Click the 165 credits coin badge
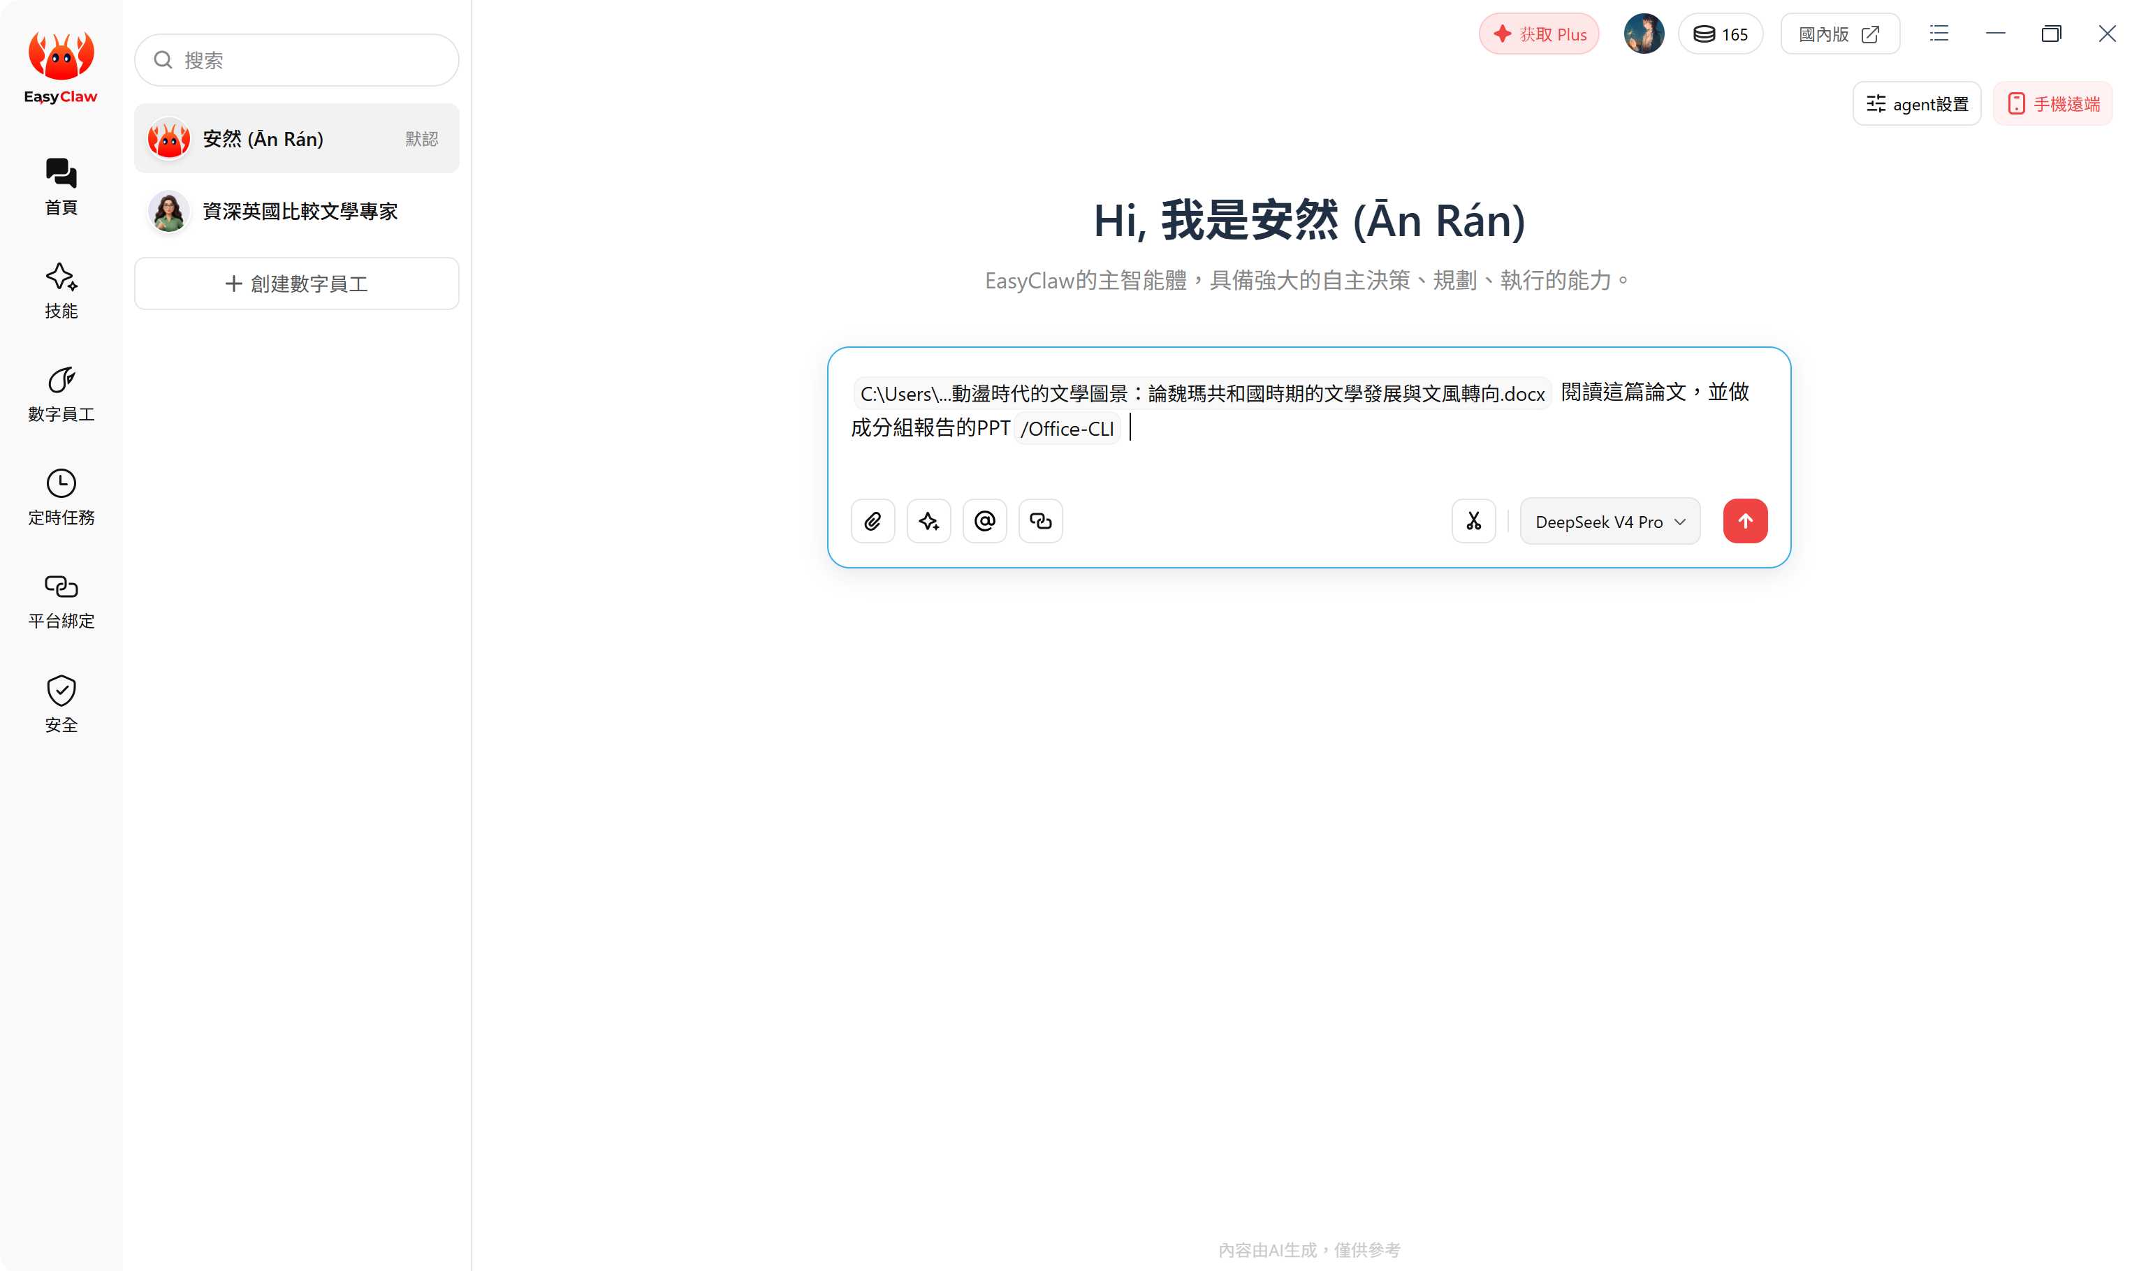Viewport: 2146px width, 1271px height. 1721,34
